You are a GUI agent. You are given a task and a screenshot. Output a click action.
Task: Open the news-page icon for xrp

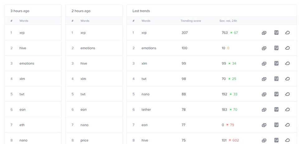[x=276, y=33]
